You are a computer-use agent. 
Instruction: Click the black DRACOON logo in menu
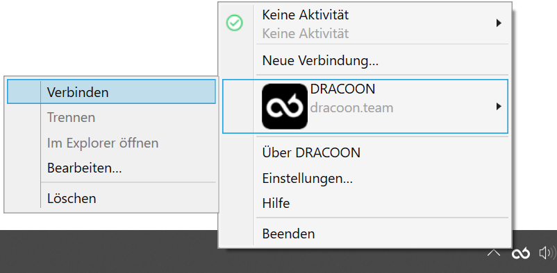point(285,107)
